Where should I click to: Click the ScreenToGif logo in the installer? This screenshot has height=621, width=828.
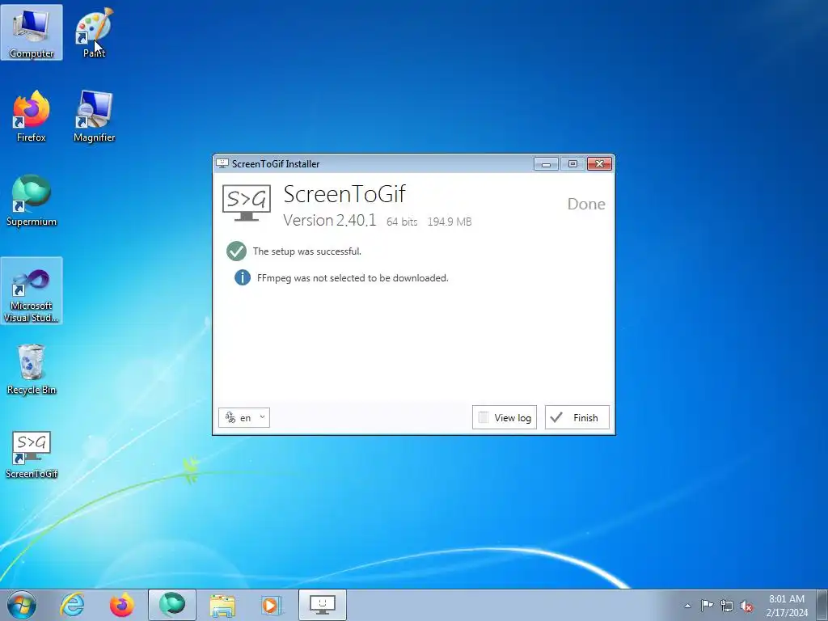pyautogui.click(x=246, y=203)
